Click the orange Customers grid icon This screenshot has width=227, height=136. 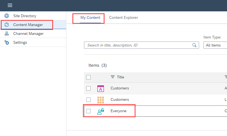101,100
